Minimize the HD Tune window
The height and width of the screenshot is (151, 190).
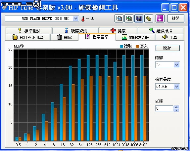(165, 8)
